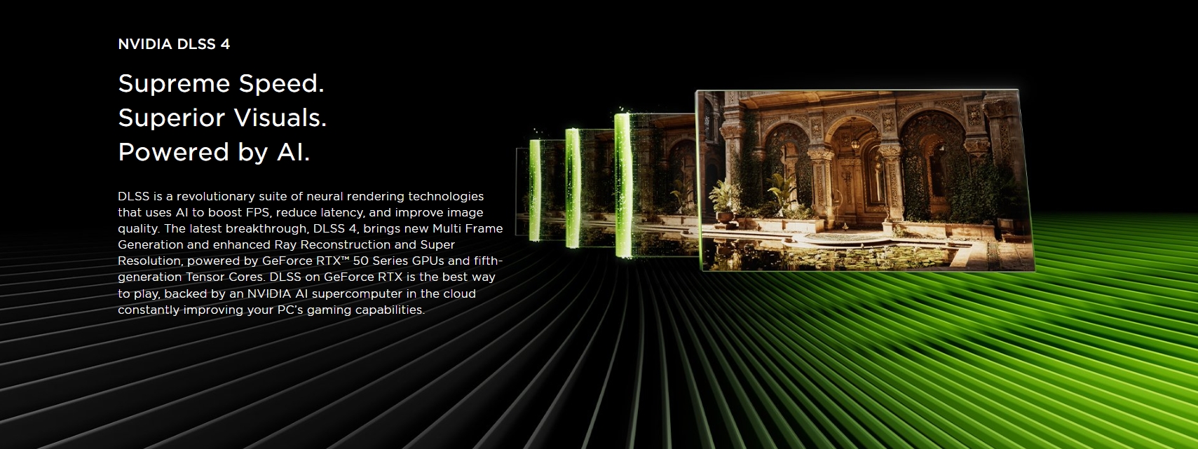Click the NVIDIA DLSS 4 section label
The width and height of the screenshot is (1198, 449).
coord(174,44)
